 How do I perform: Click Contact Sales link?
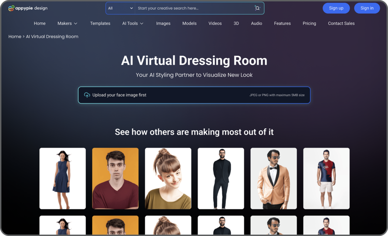point(341,23)
